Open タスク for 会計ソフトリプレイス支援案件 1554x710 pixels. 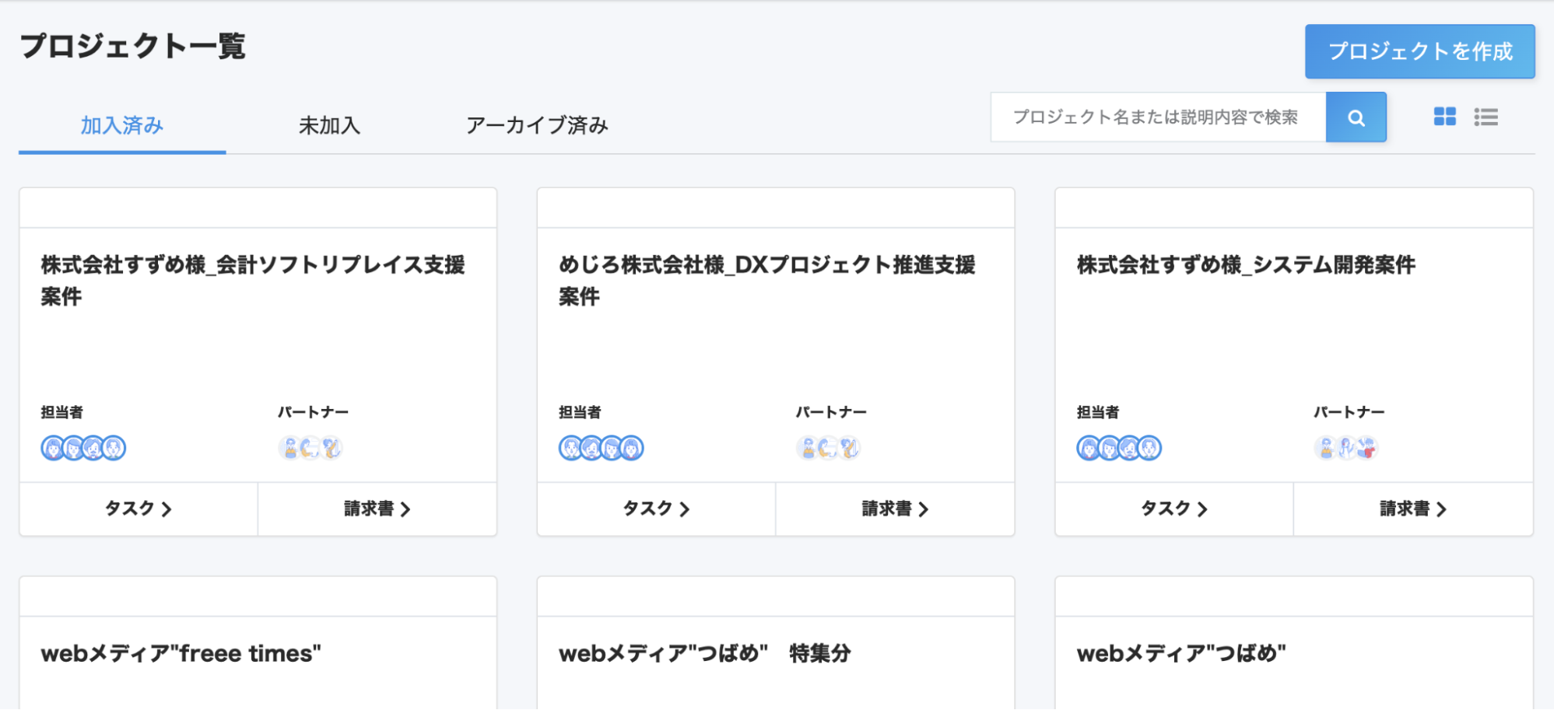coord(139,509)
